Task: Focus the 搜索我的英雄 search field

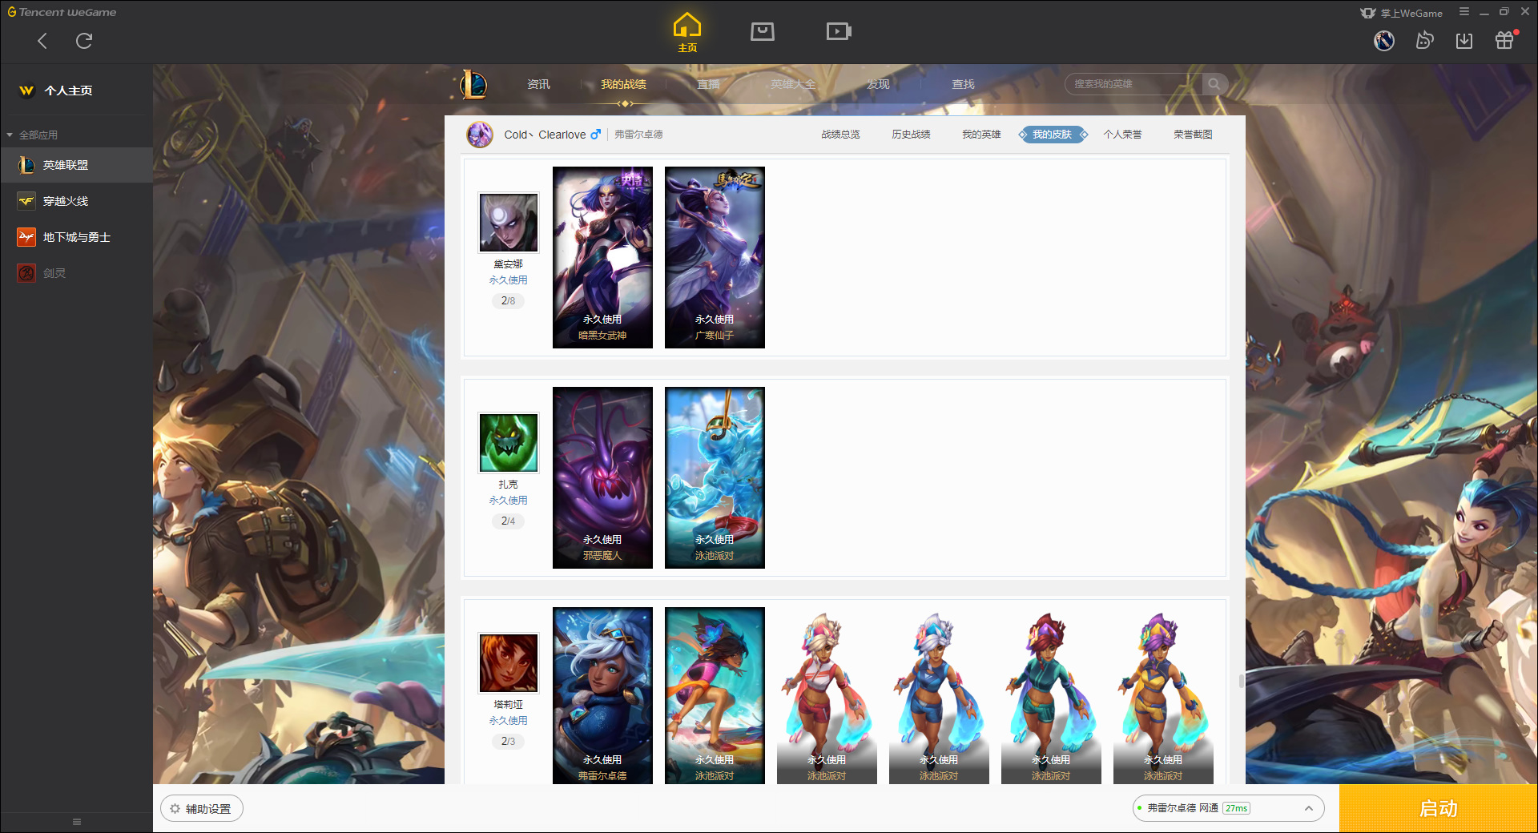Action: point(1133,84)
